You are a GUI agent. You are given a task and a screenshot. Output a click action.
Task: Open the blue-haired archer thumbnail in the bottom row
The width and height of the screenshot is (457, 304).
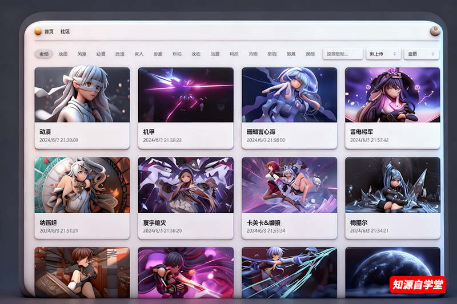pos(290,273)
